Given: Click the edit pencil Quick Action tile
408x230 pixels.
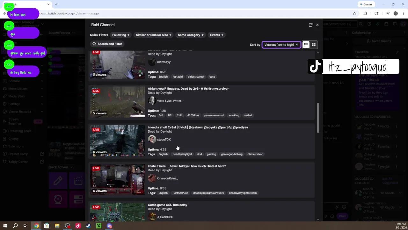Looking at the screenshot, I should click(58, 181).
